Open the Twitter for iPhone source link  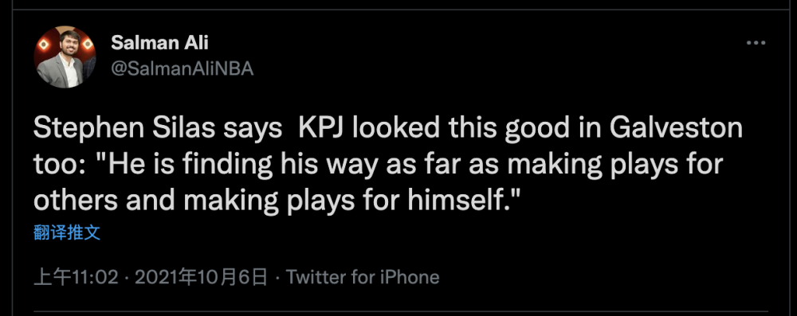coord(363,277)
